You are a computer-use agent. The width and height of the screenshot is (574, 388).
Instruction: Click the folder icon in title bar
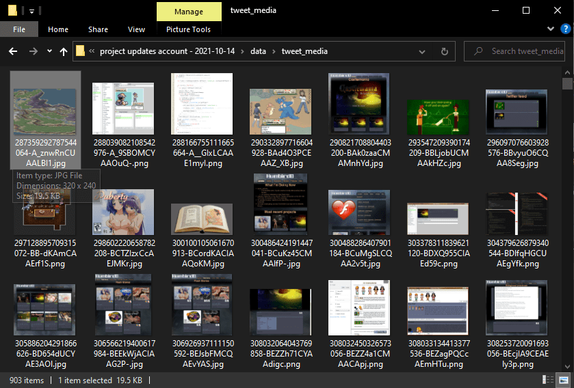point(11,10)
